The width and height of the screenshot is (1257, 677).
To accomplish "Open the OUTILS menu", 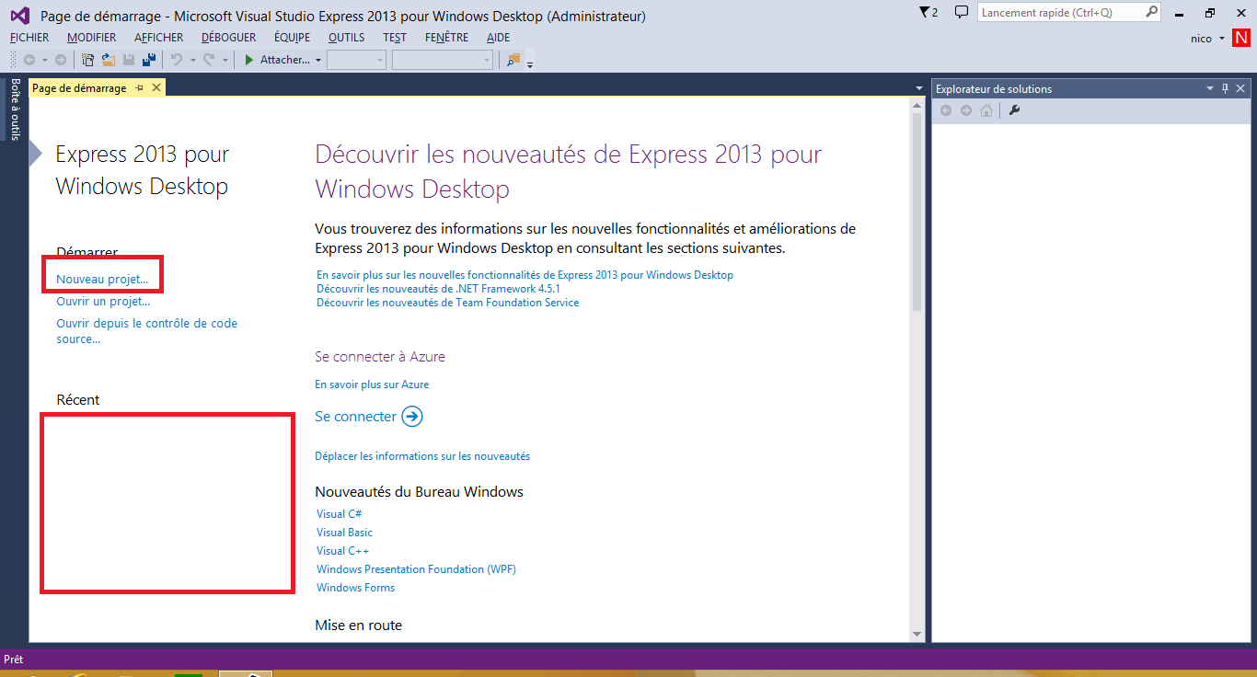I will click(x=346, y=38).
